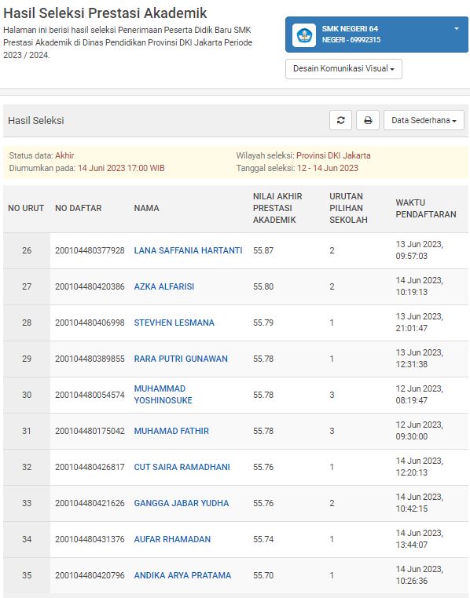Click the SMK Negeri 64 school logo
The width and height of the screenshot is (470, 598).
(x=304, y=35)
